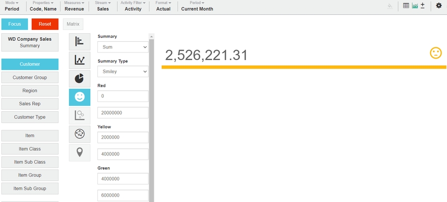Open settings with the gear icon
The image size is (447, 202).
[439, 6]
